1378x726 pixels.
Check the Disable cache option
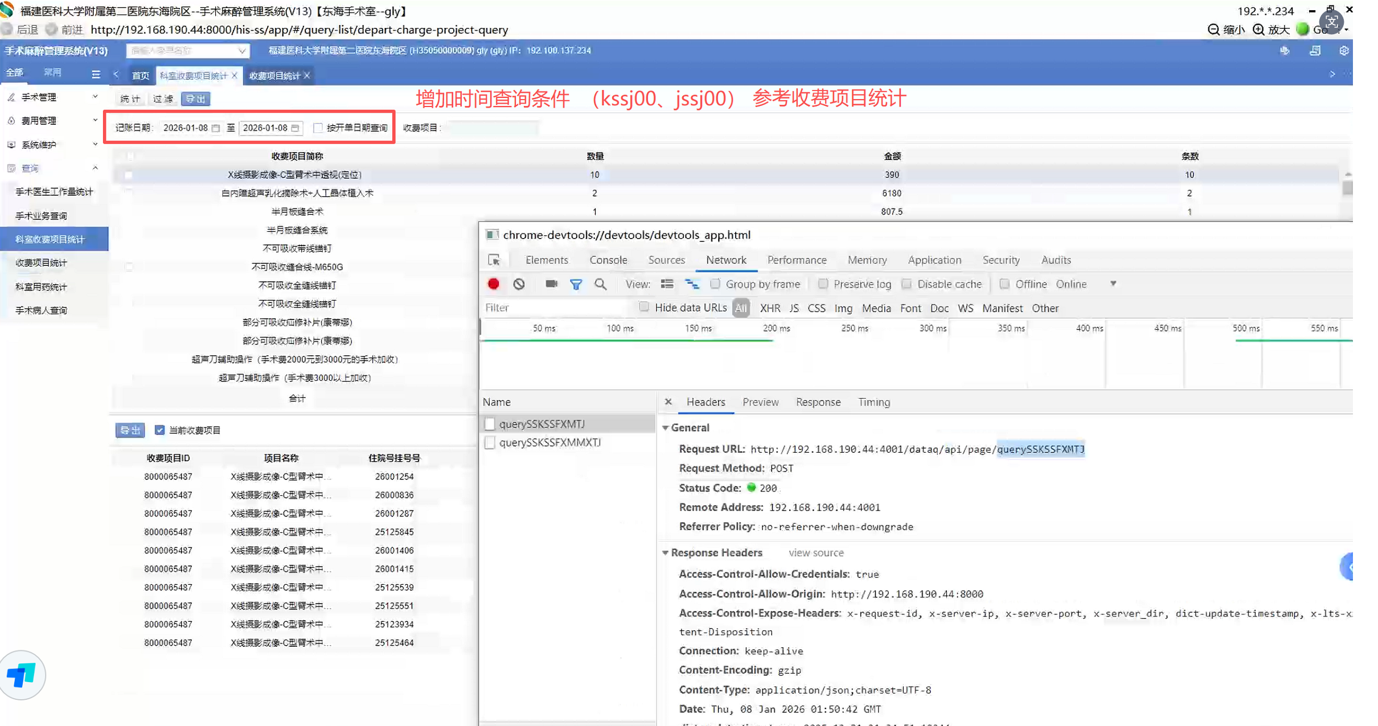tap(907, 284)
